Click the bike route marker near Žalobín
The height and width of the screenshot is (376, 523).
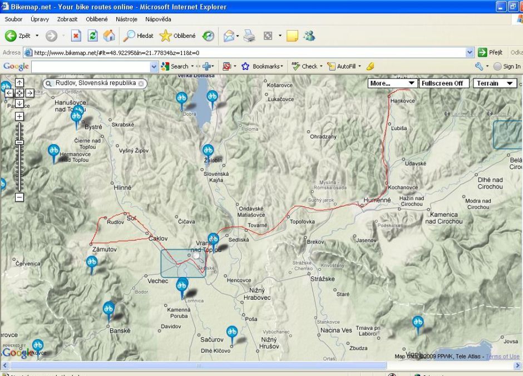(208, 150)
